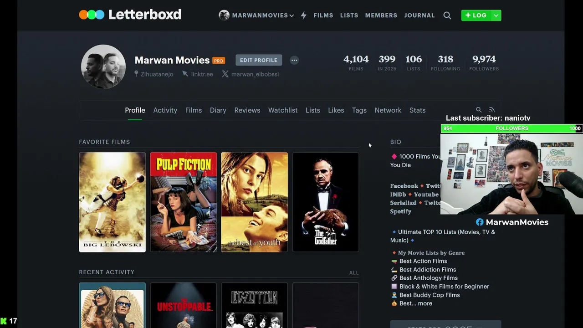583x328 pixels.
Task: Open the MARWANMOVIES account dropdown menu
Action: pos(263,15)
